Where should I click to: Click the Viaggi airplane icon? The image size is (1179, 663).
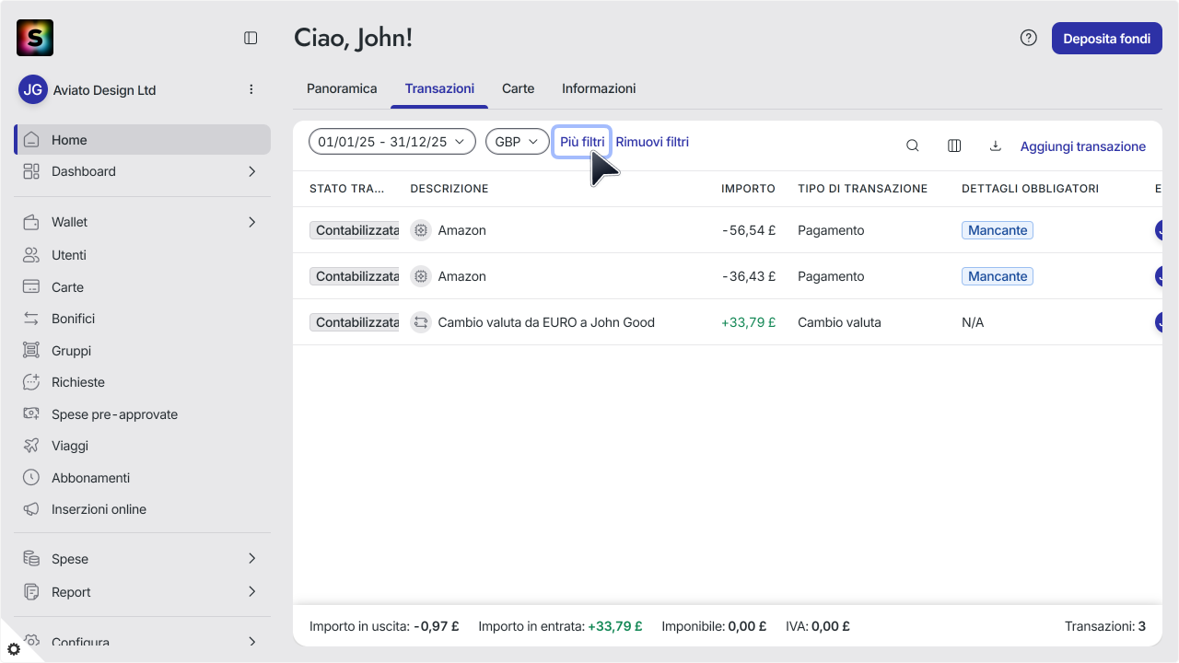click(31, 446)
